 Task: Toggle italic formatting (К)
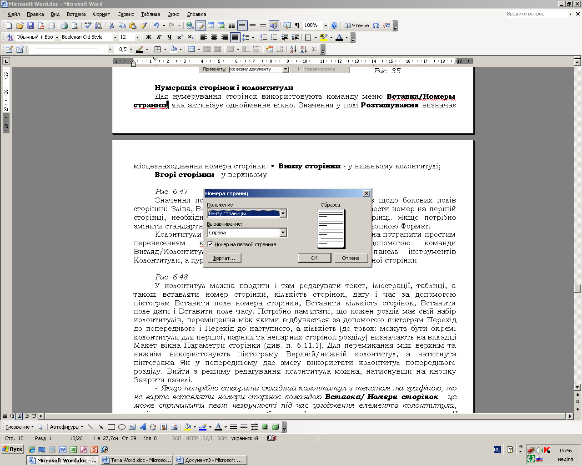[x=159, y=37]
